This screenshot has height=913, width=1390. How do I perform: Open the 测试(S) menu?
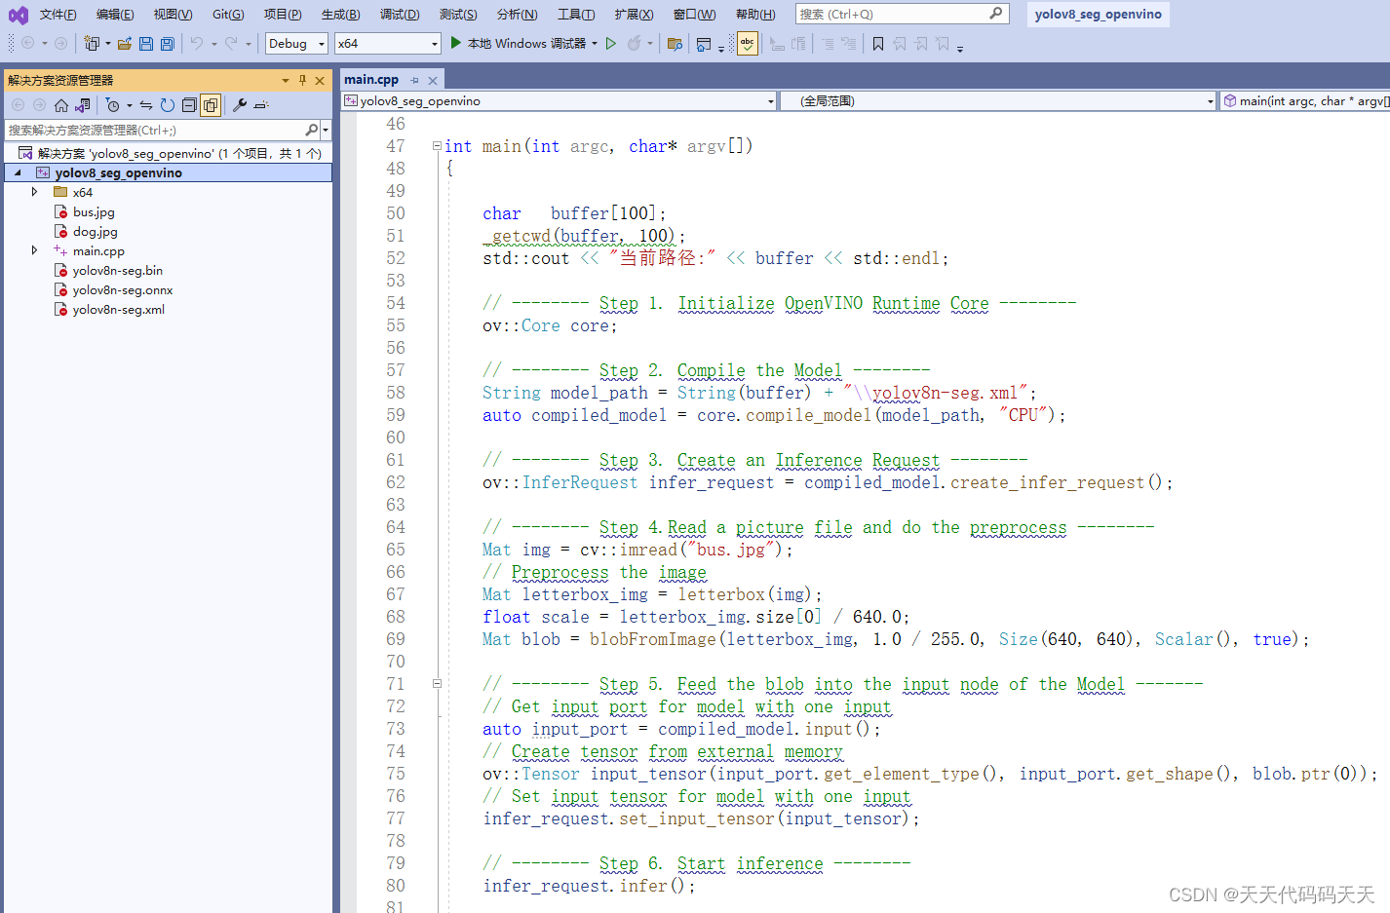(x=458, y=14)
